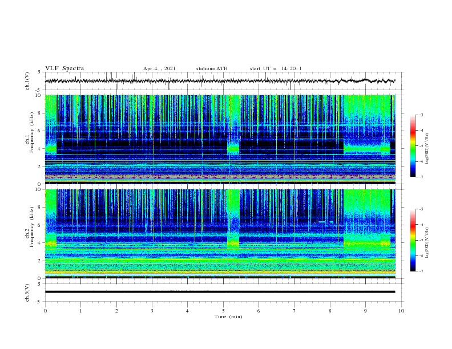Click the ch.1 spectrogram panel

click(220, 139)
